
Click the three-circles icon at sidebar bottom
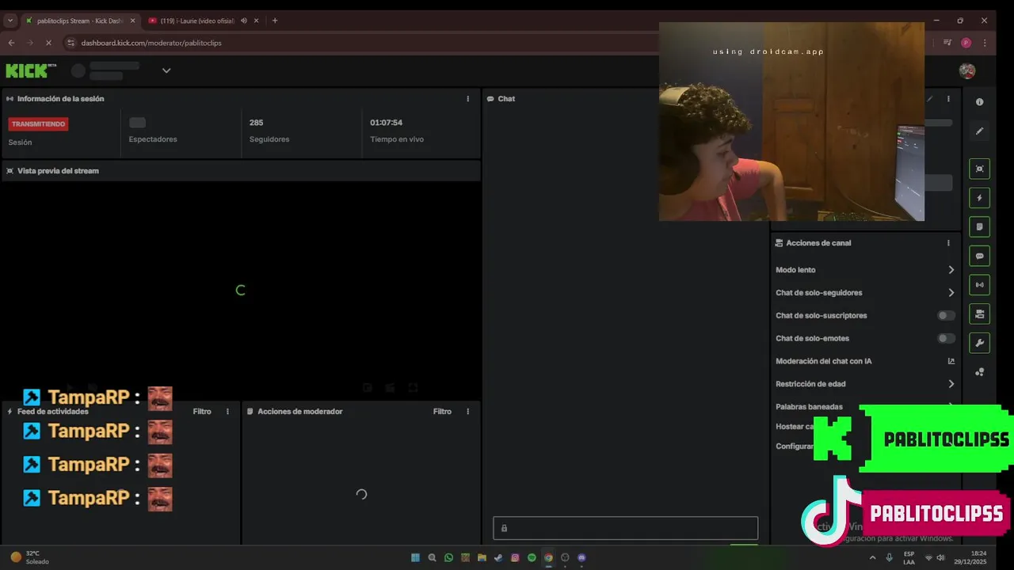tap(980, 372)
